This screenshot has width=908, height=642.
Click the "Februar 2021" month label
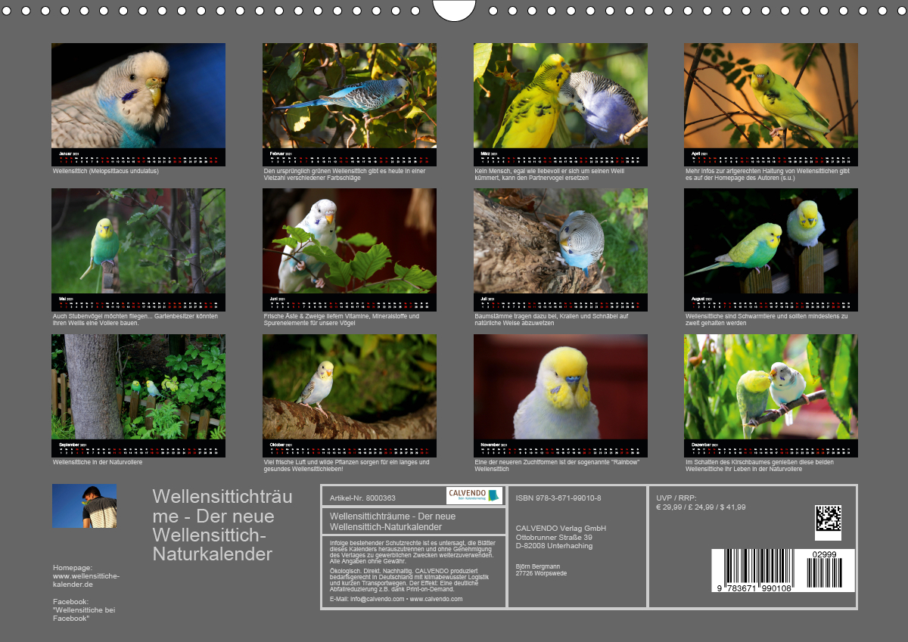281,154
